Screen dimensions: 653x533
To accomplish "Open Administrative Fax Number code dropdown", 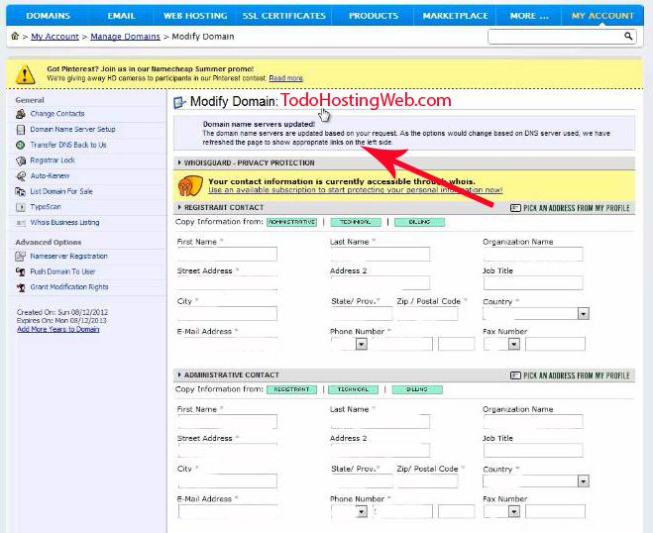I will [514, 511].
